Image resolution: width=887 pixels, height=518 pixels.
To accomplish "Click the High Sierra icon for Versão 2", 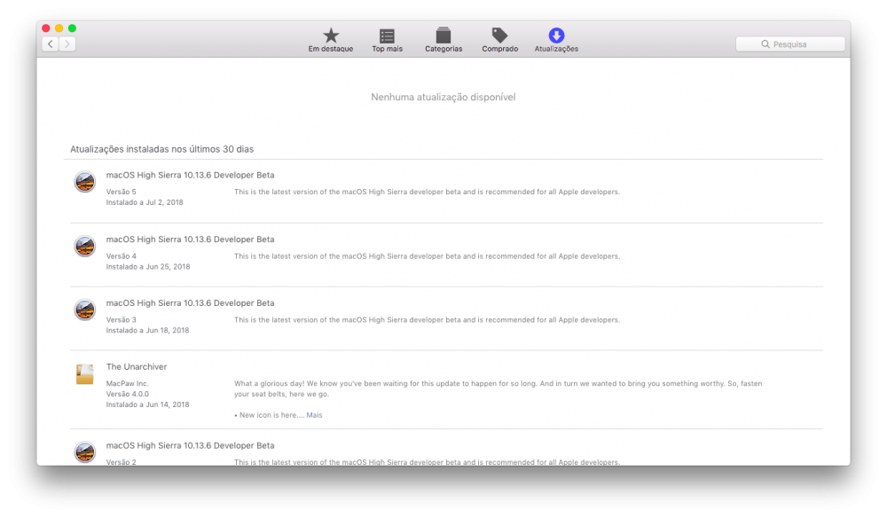I will (85, 452).
